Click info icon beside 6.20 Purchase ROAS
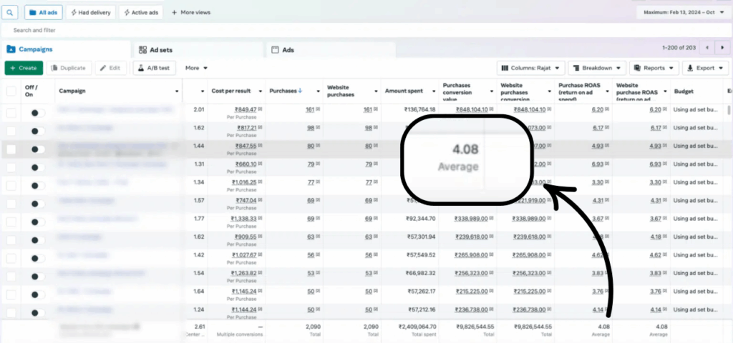 (606, 109)
